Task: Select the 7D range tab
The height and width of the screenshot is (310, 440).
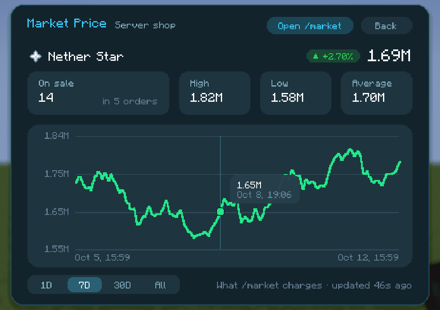Action: pos(84,285)
